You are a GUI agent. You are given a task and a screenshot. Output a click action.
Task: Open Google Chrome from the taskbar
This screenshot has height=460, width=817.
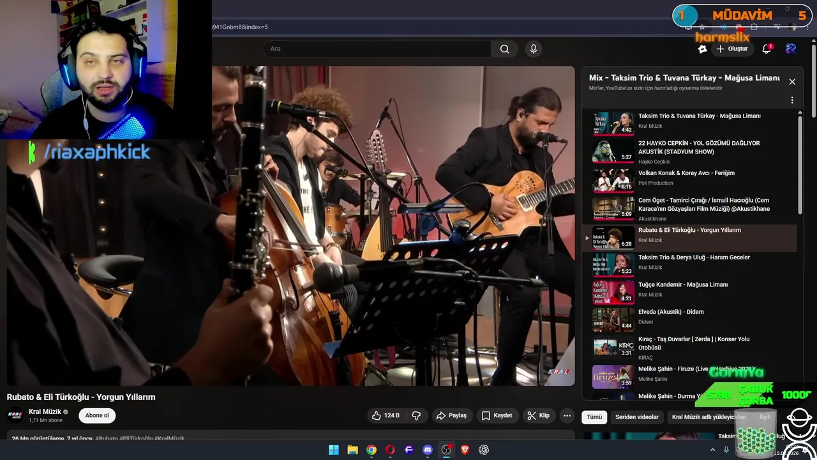click(371, 450)
